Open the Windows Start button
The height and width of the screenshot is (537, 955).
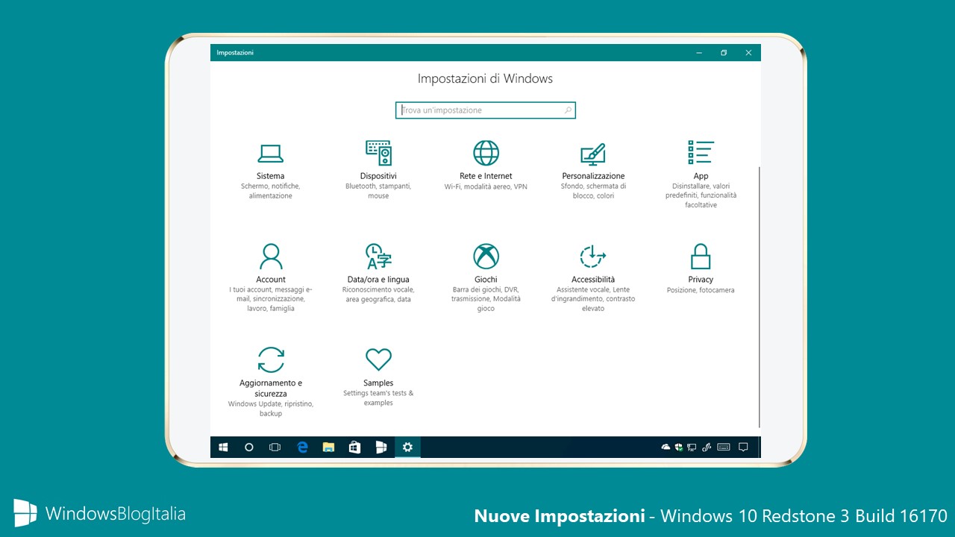point(223,447)
